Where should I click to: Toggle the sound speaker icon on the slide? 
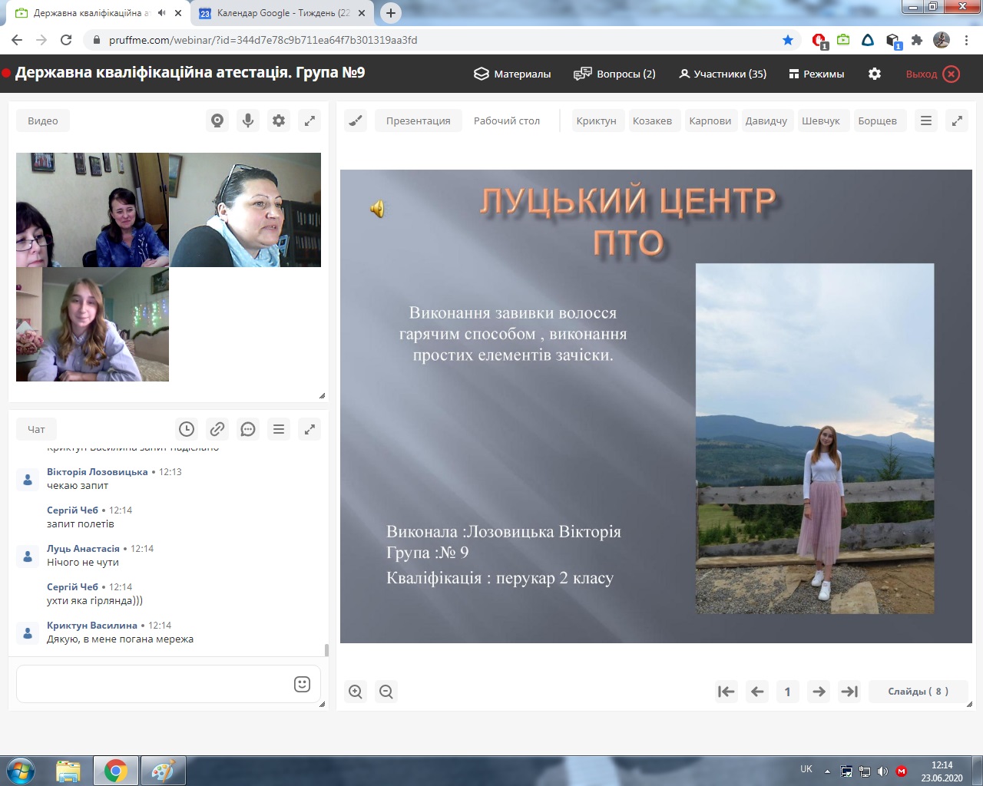pyautogui.click(x=377, y=209)
